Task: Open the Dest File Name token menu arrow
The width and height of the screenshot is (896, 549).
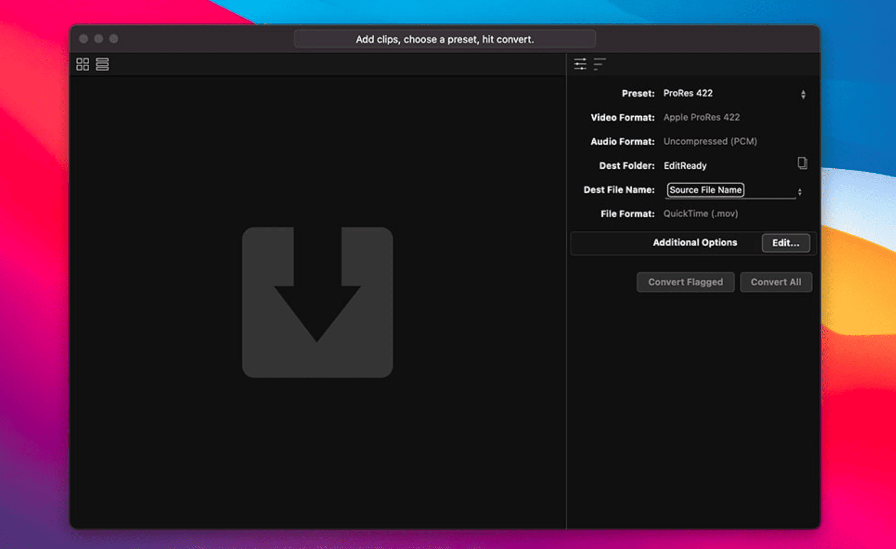Action: [800, 192]
